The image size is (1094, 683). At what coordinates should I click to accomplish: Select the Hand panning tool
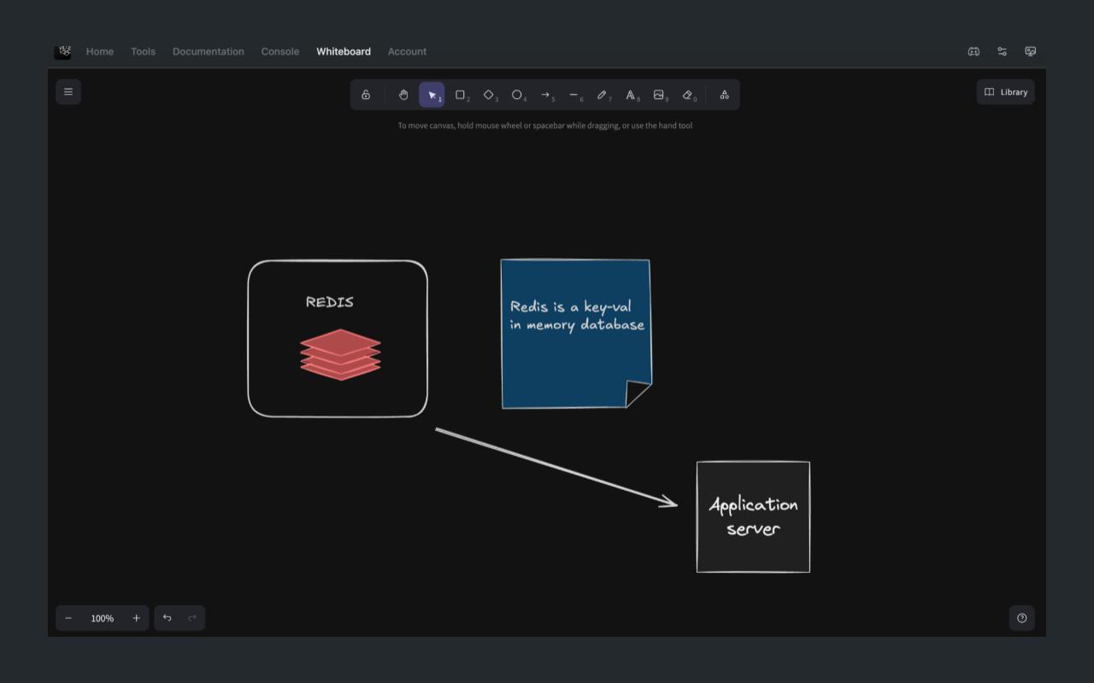[x=403, y=95]
